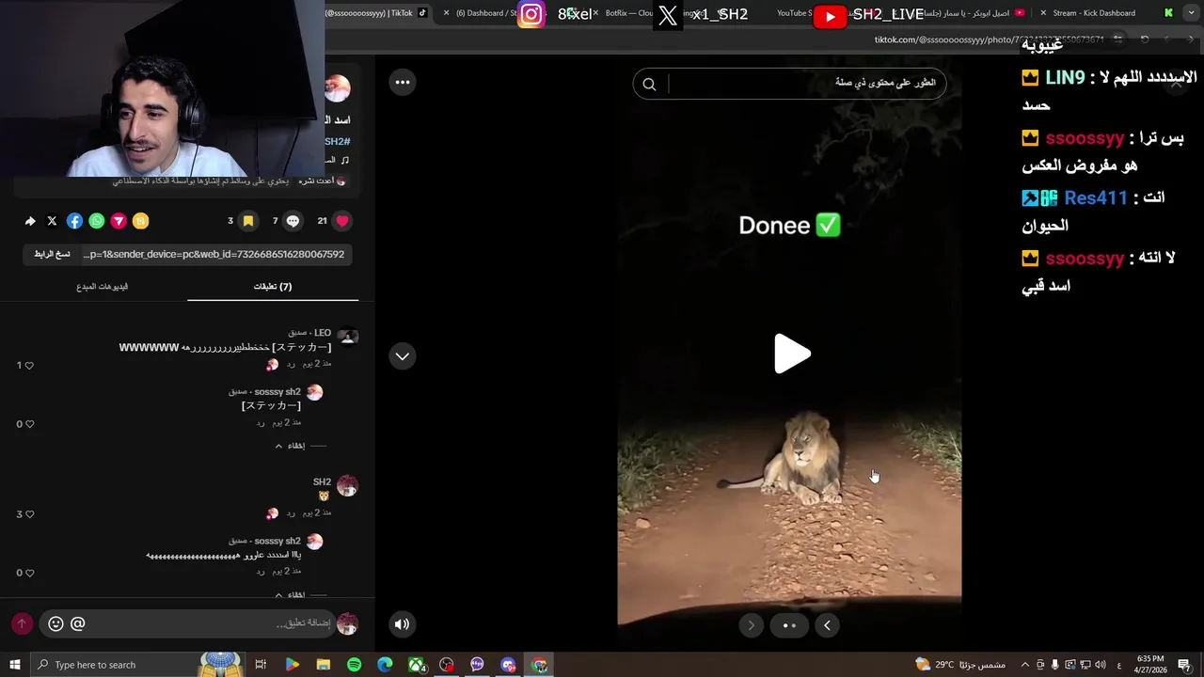Insert an @ mention in comment box

pyautogui.click(x=78, y=623)
